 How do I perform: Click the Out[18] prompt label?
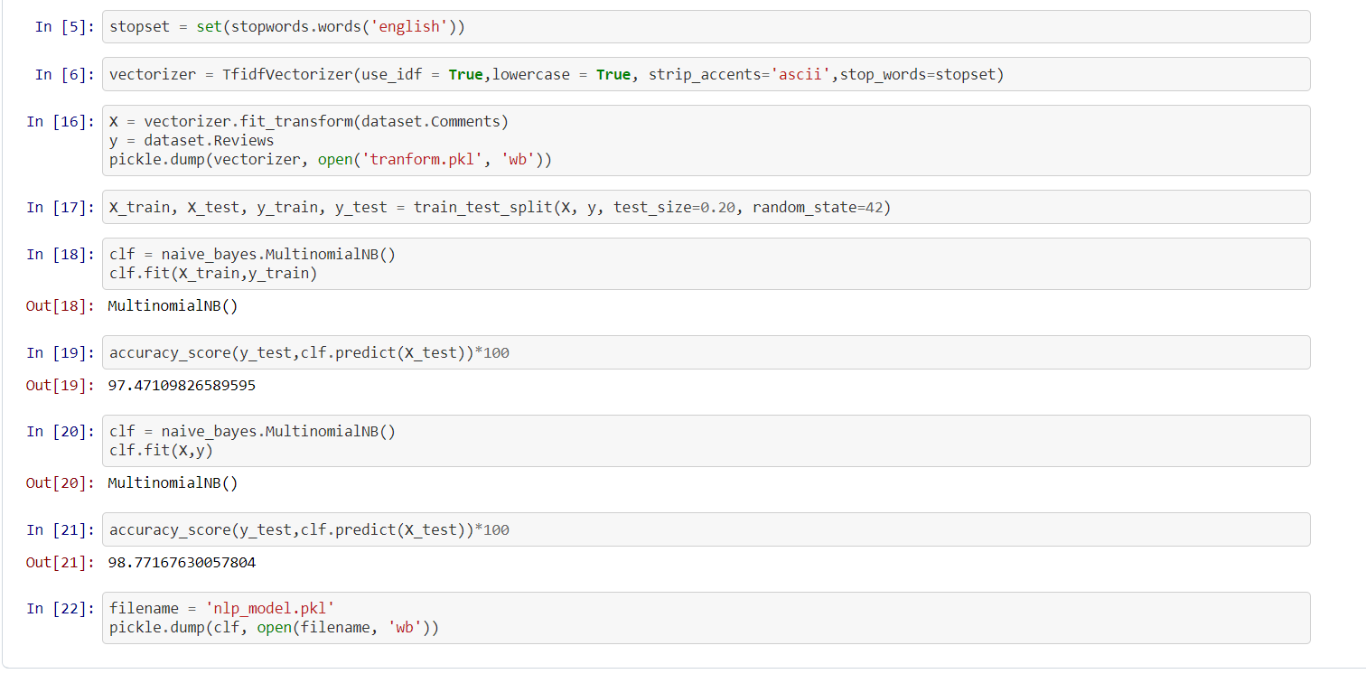click(x=61, y=306)
